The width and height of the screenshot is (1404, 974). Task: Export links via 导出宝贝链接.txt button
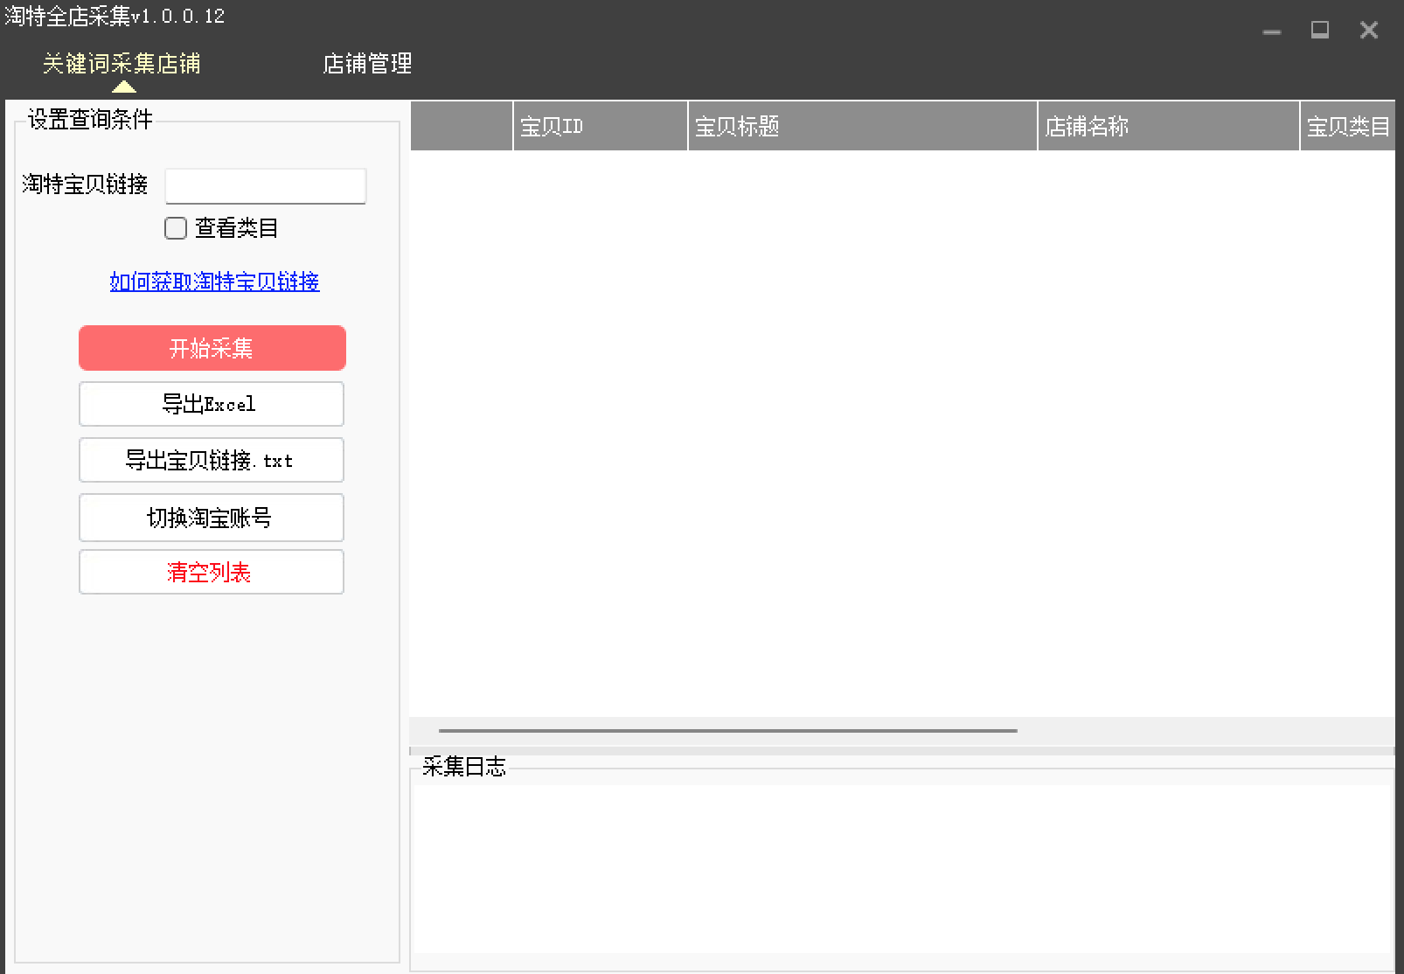212,460
